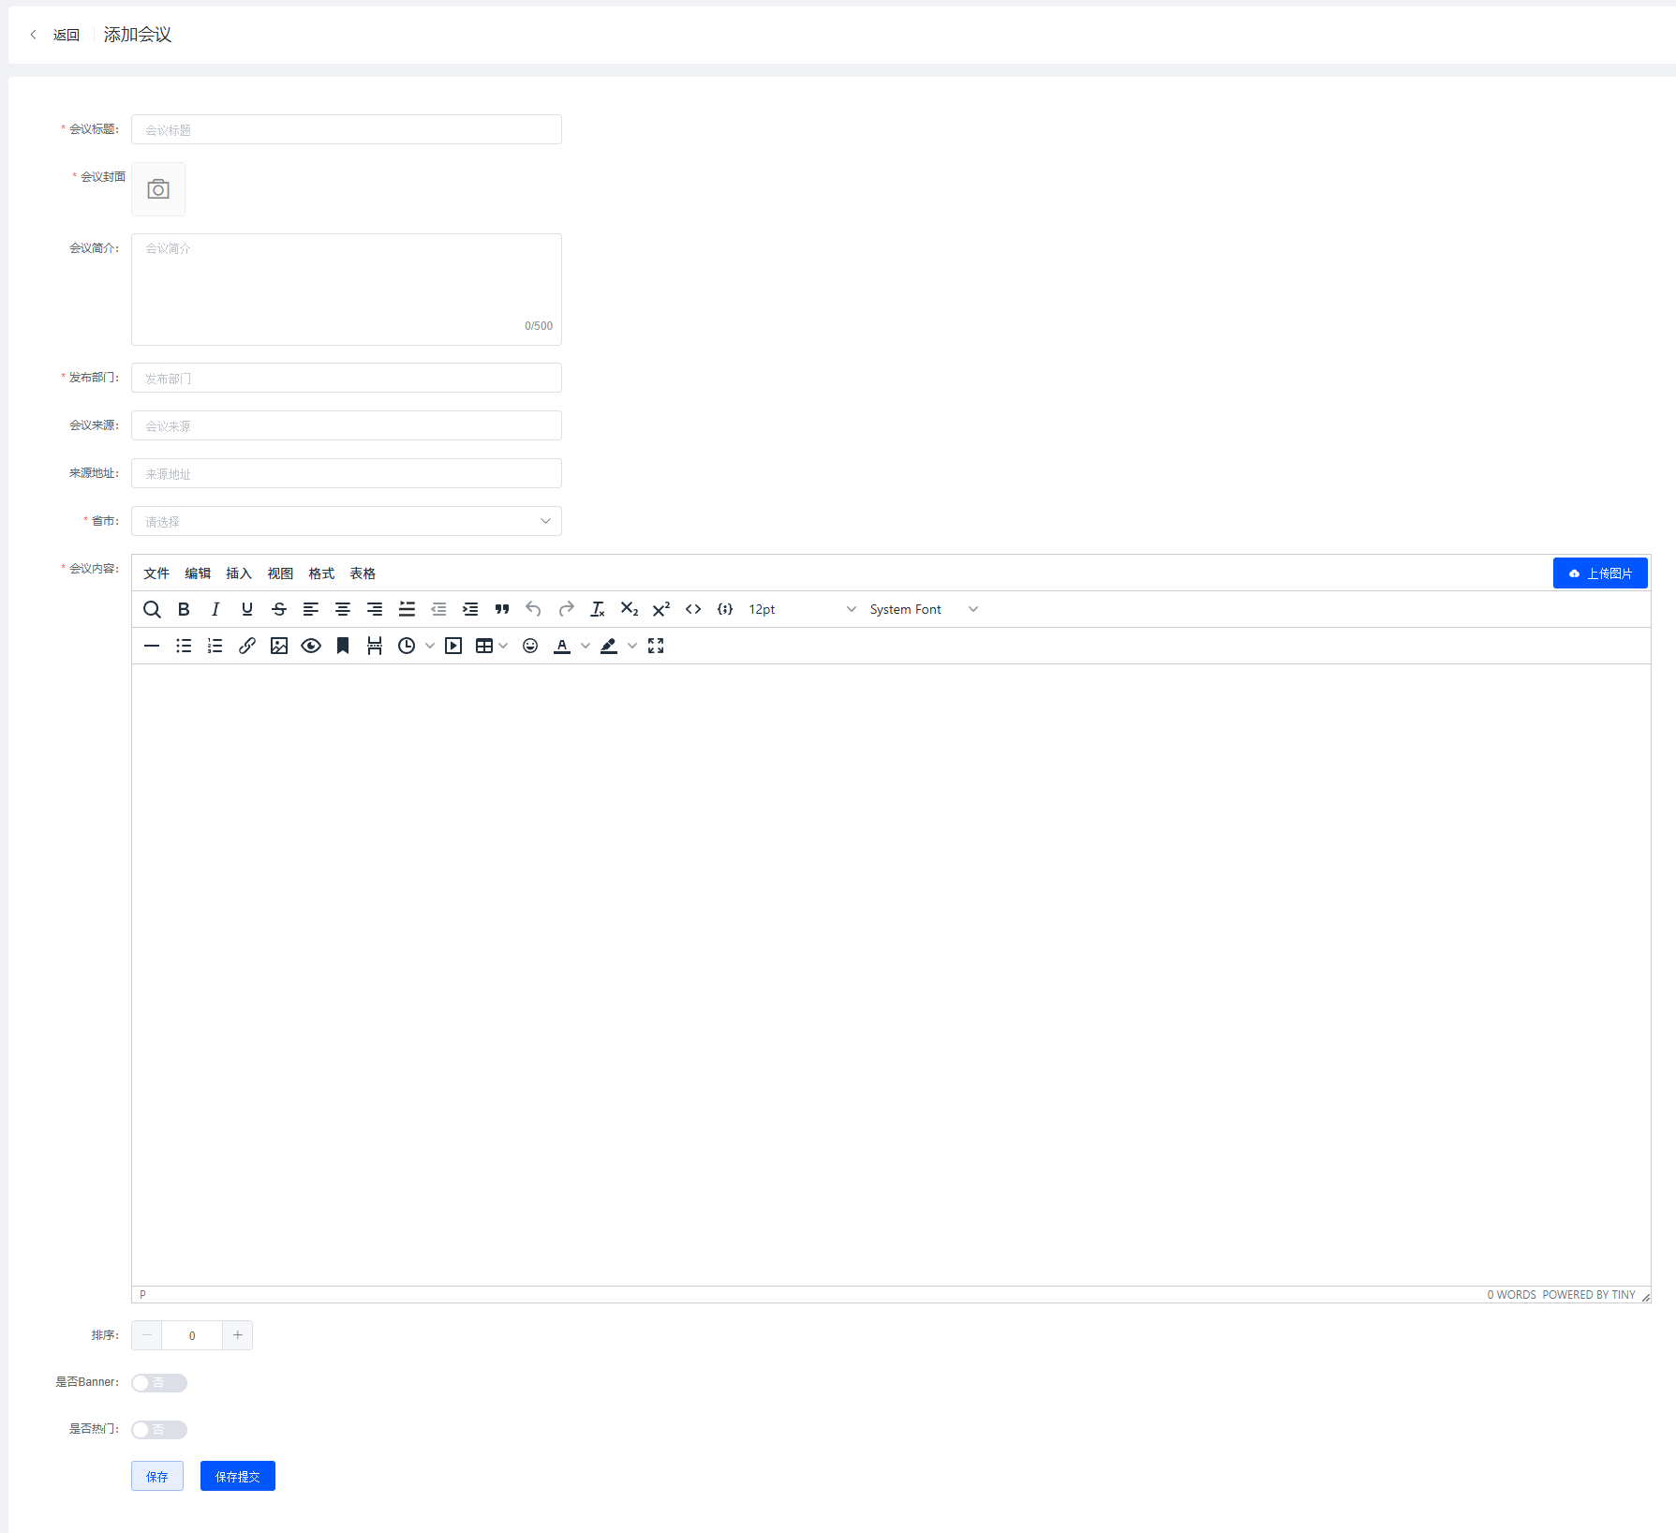Open the 12pt font size dropdown
This screenshot has height=1533, width=1676.
[x=802, y=609]
